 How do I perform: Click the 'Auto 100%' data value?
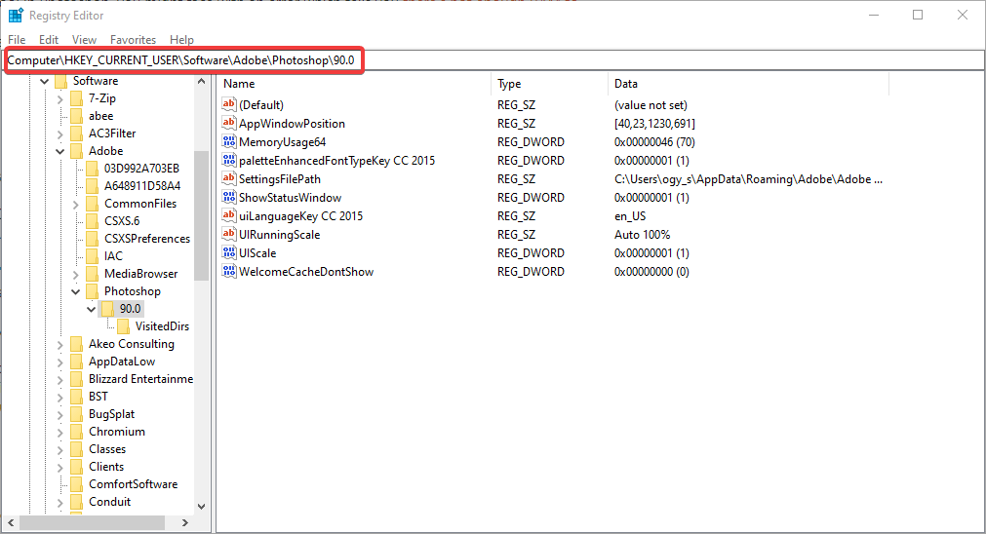[642, 234]
